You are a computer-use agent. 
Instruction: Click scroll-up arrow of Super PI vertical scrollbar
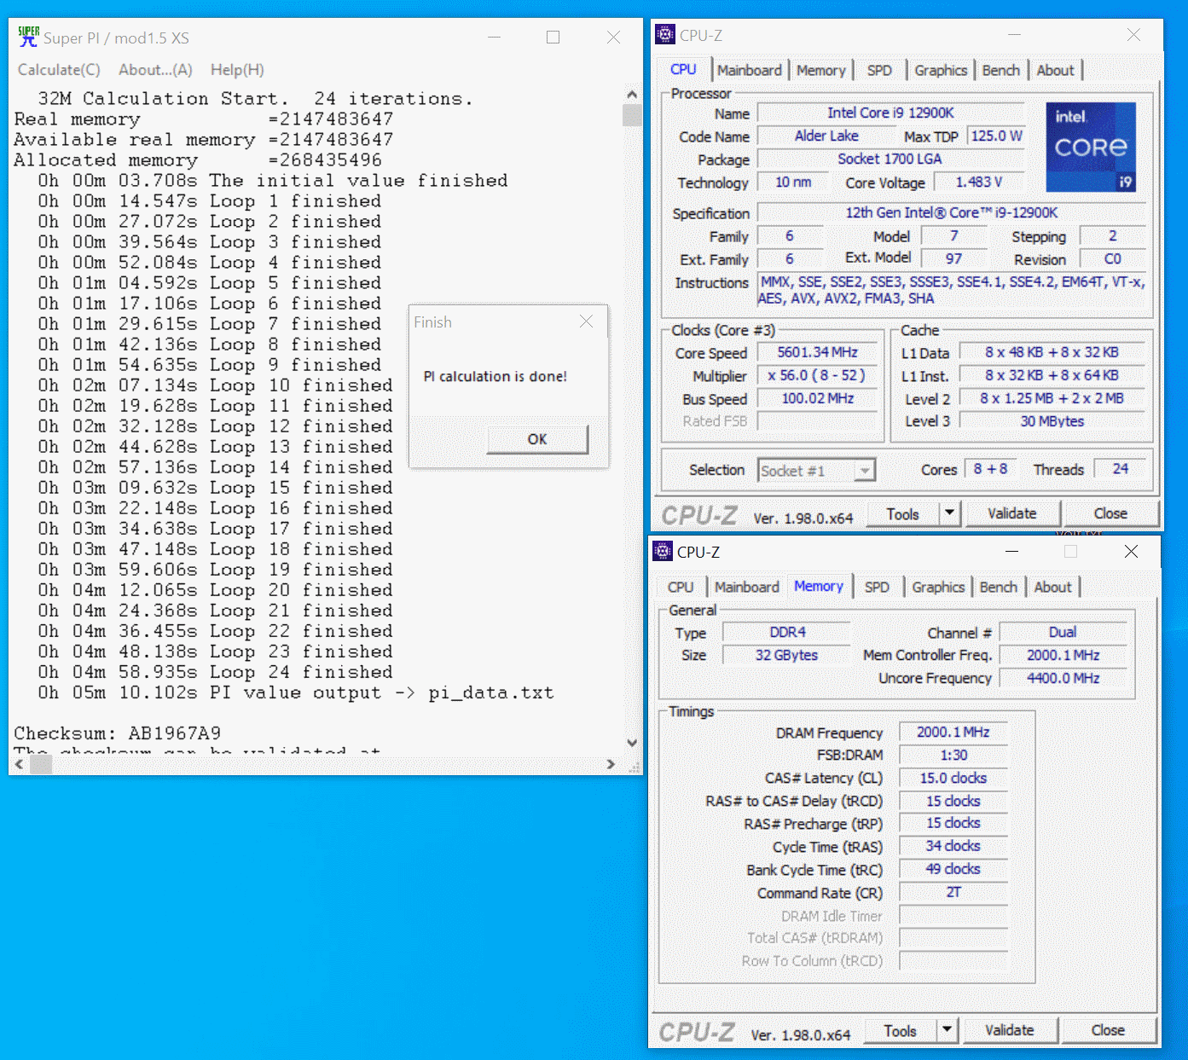click(632, 95)
